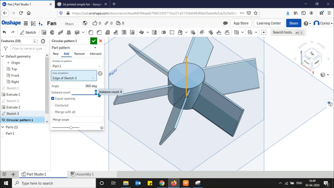Click the Redo arrow in the toolbar
334x188 pixels.
point(13,32)
